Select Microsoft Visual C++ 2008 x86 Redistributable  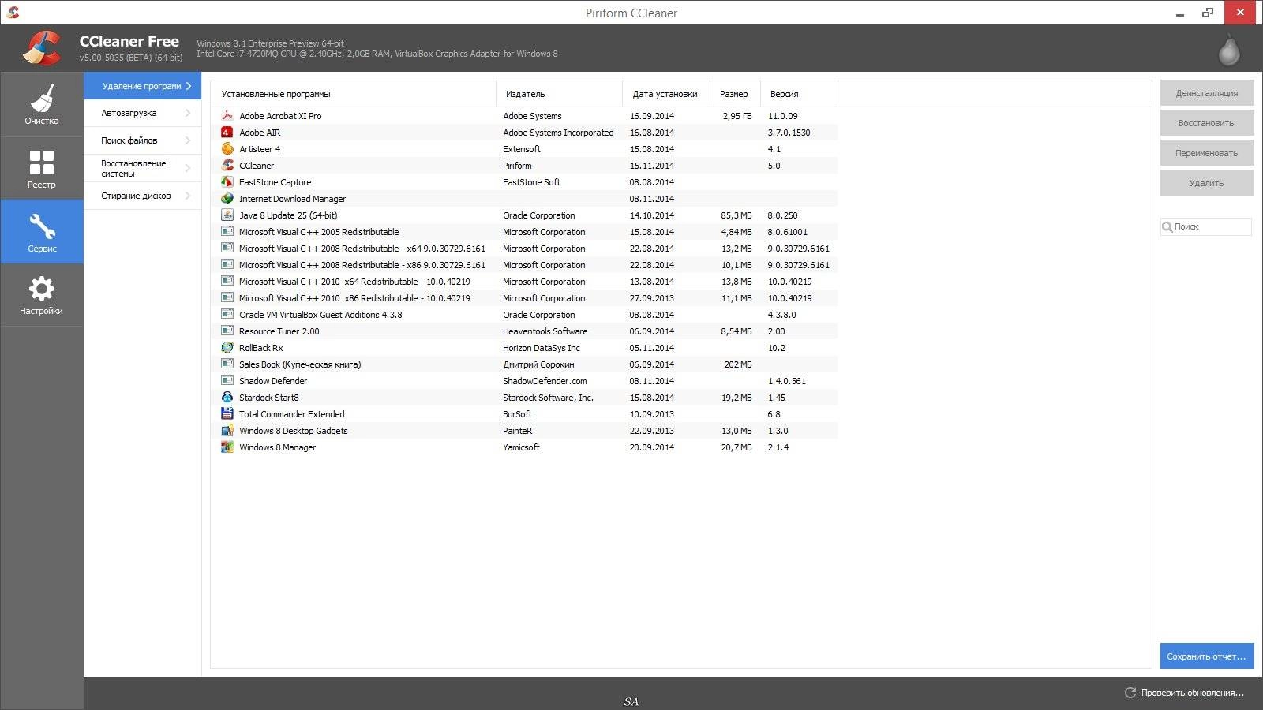(x=525, y=264)
